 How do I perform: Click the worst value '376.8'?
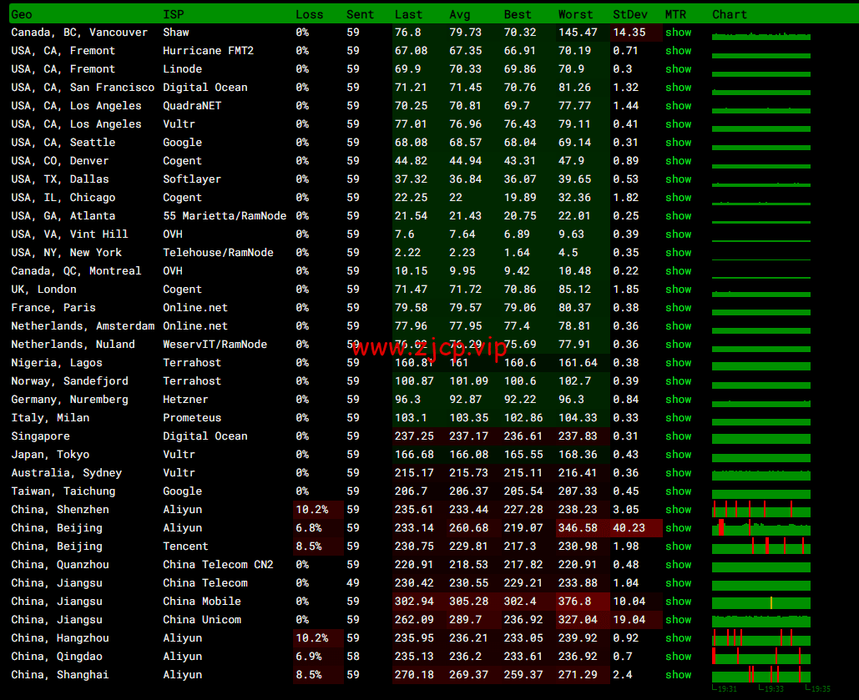pos(574,602)
